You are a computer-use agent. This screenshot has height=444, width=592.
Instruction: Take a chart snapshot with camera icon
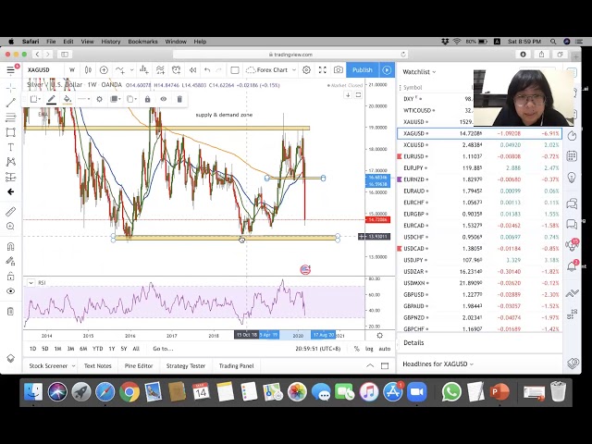tap(339, 70)
